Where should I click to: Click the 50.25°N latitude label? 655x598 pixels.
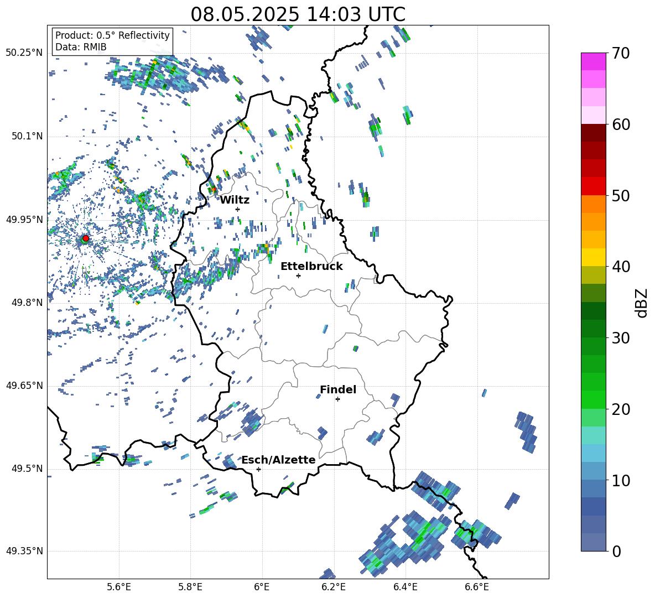24,53
